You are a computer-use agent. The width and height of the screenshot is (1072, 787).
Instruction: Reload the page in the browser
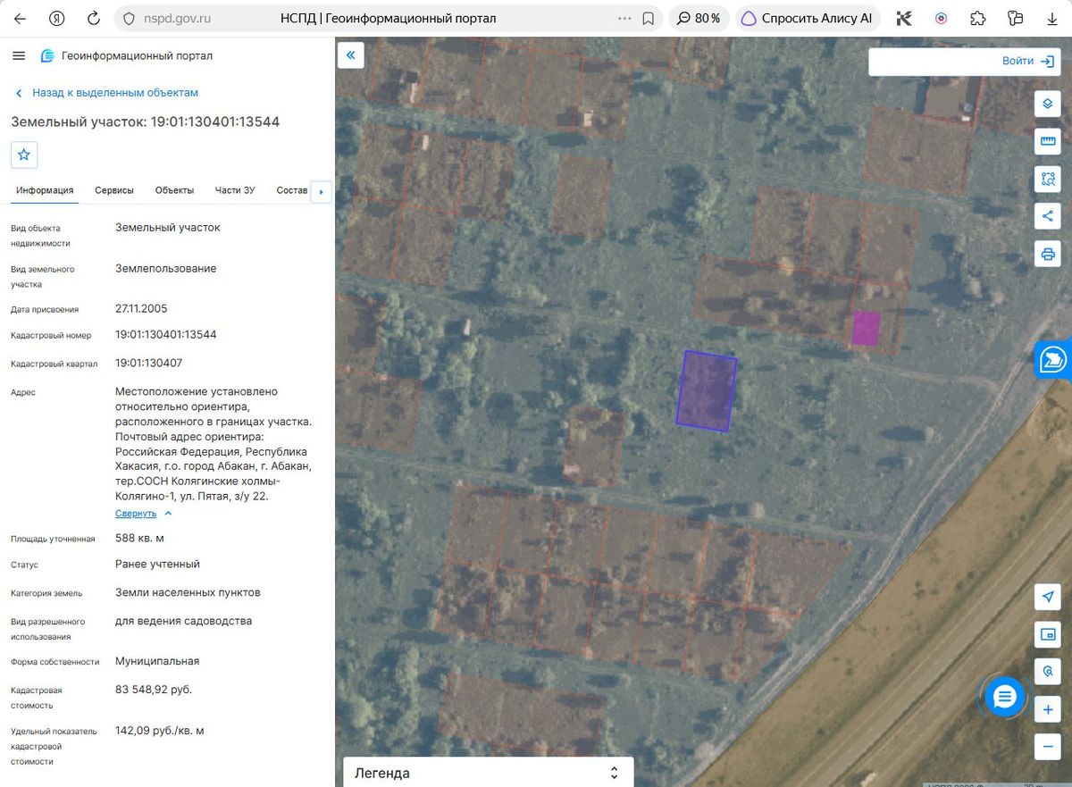pos(94,18)
